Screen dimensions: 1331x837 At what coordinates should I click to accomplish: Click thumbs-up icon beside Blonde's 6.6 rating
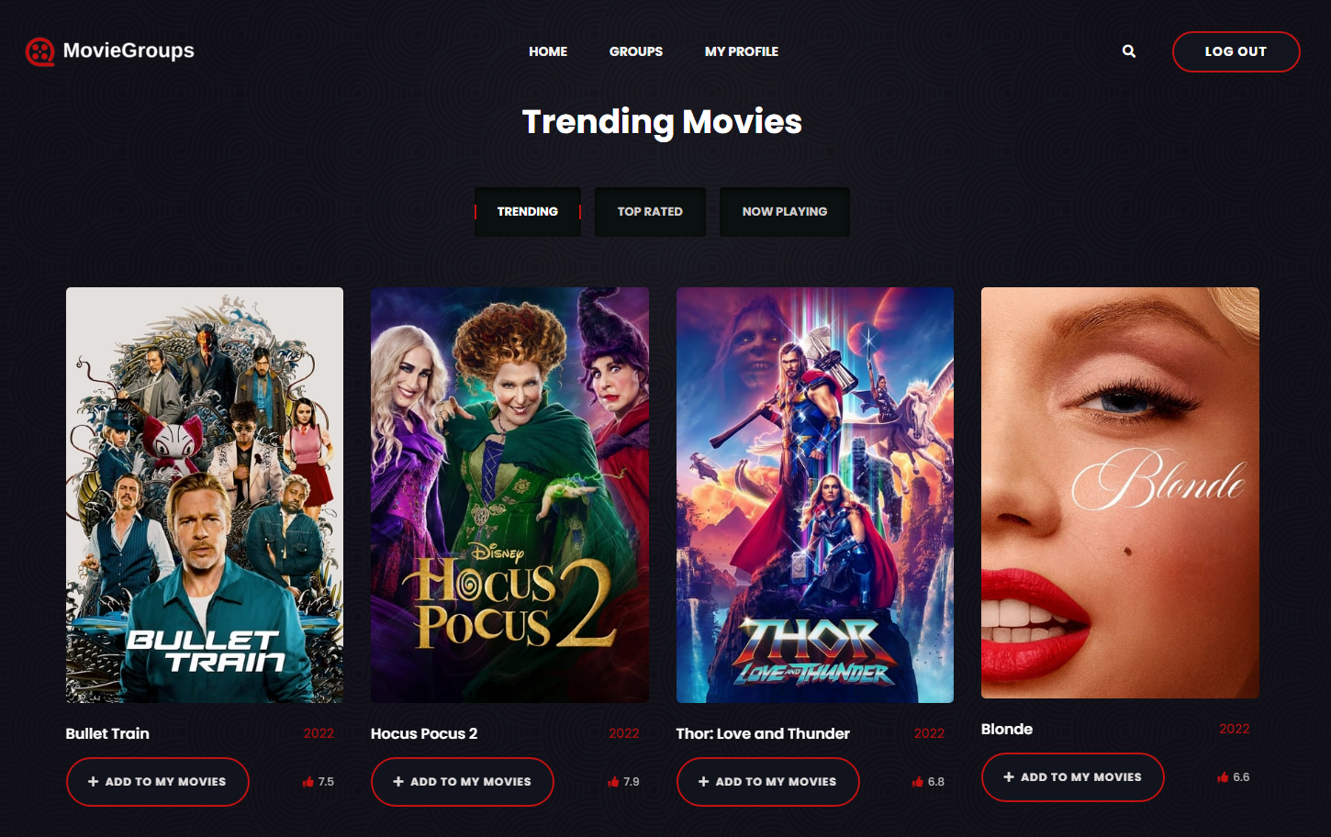(x=1223, y=777)
